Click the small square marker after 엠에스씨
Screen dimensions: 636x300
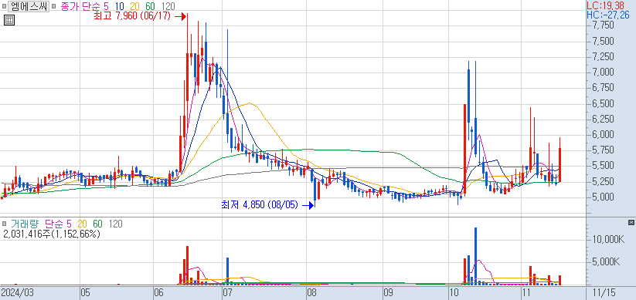[54, 6]
